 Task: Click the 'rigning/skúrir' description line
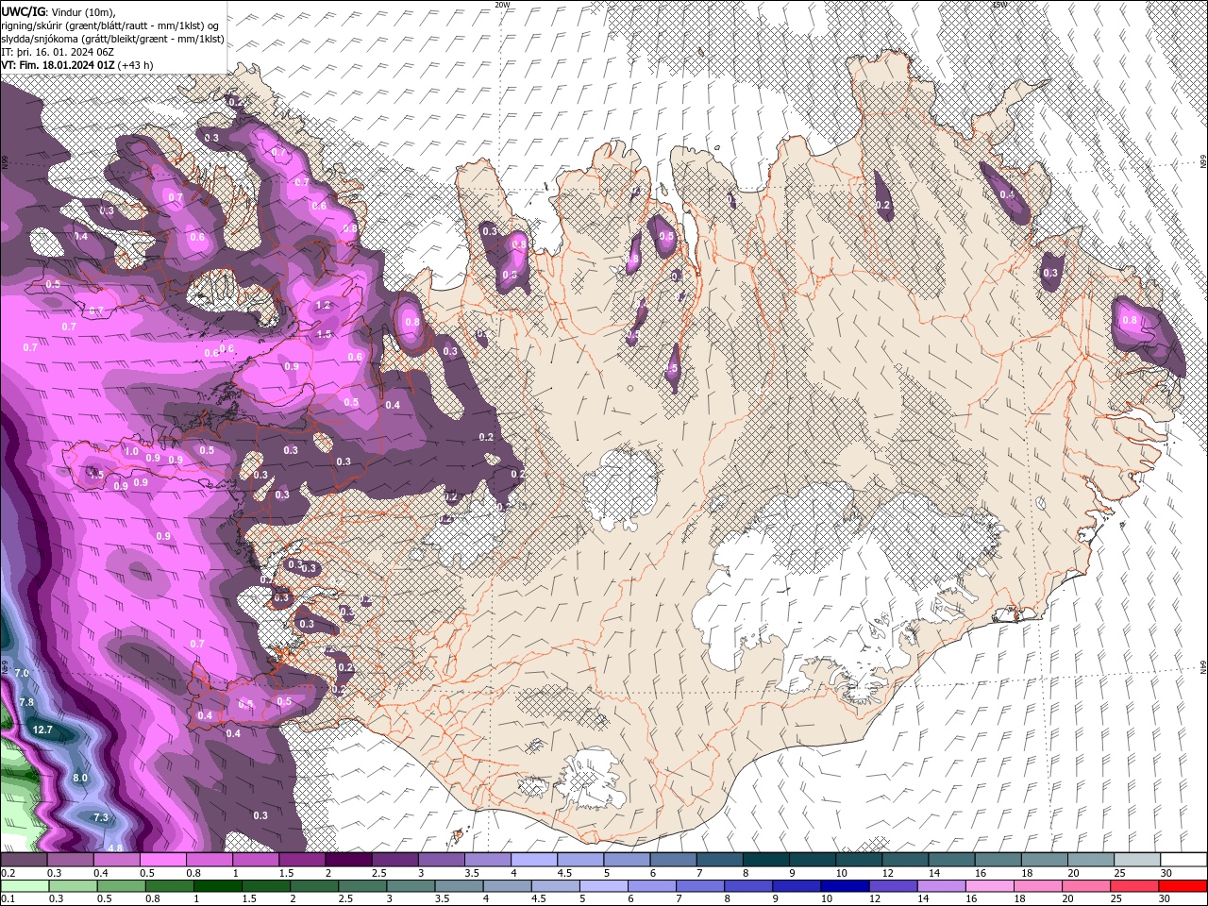[111, 25]
